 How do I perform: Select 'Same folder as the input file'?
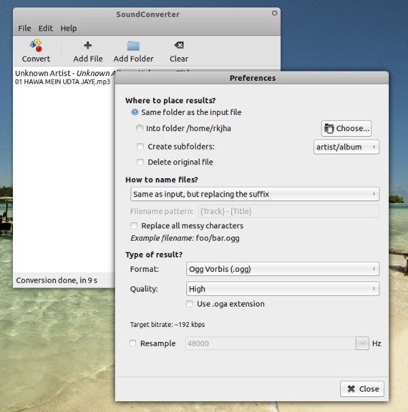[135, 112]
